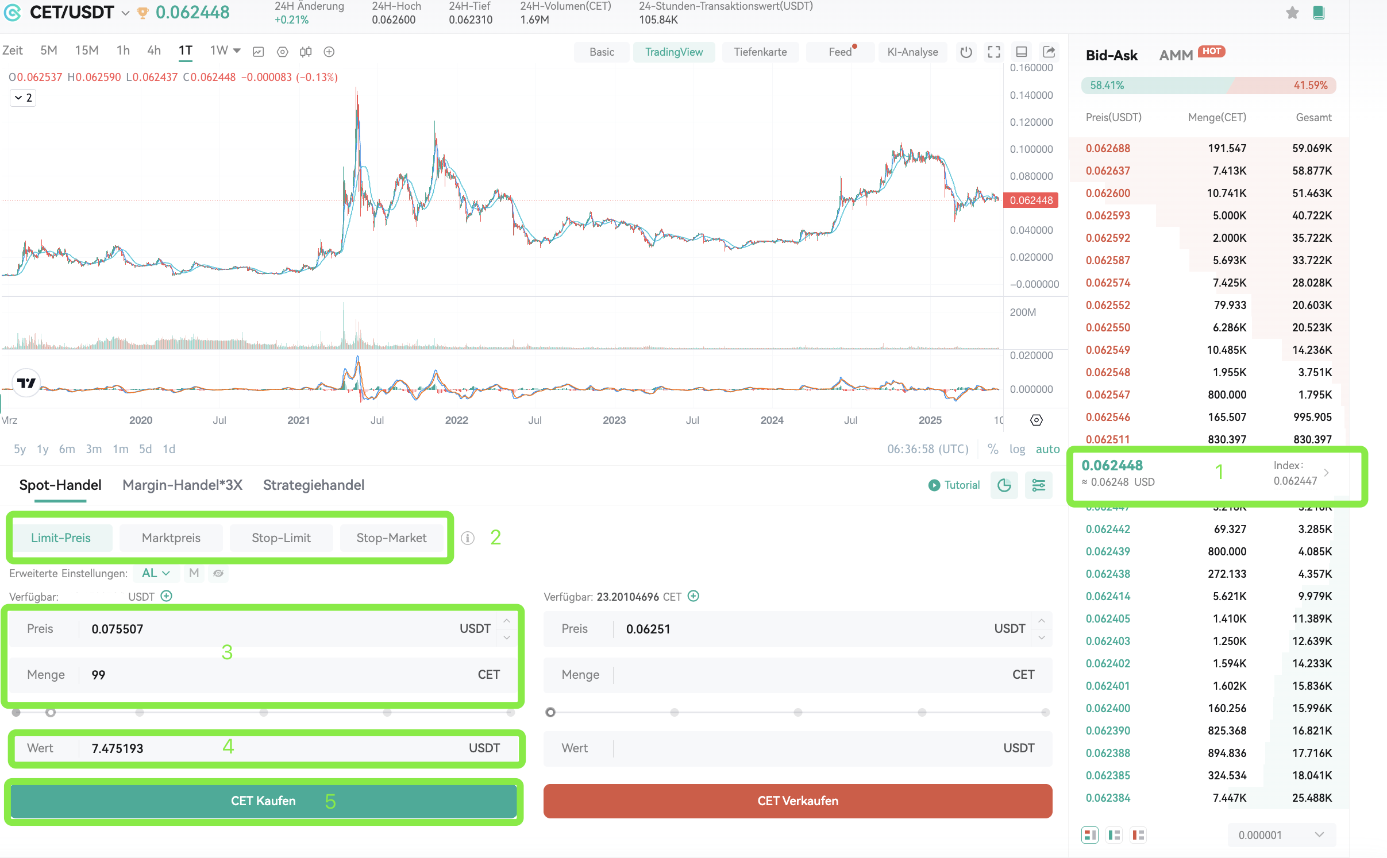Click the CET Verkaufen button
Viewport: 1387px width, 858px height.
click(x=798, y=801)
